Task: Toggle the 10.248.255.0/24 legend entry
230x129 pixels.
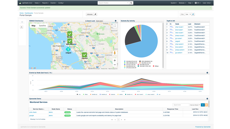Action: (x=125, y=61)
